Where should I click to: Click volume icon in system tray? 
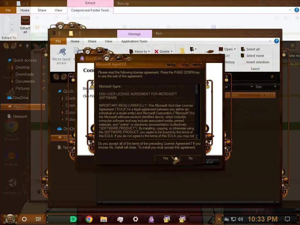coord(241,219)
